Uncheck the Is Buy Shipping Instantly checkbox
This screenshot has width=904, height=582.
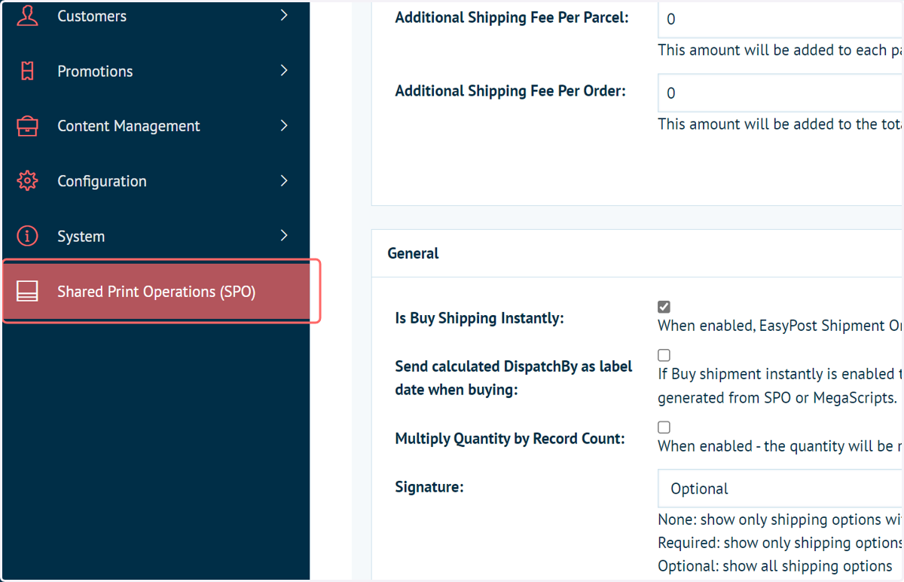click(664, 307)
